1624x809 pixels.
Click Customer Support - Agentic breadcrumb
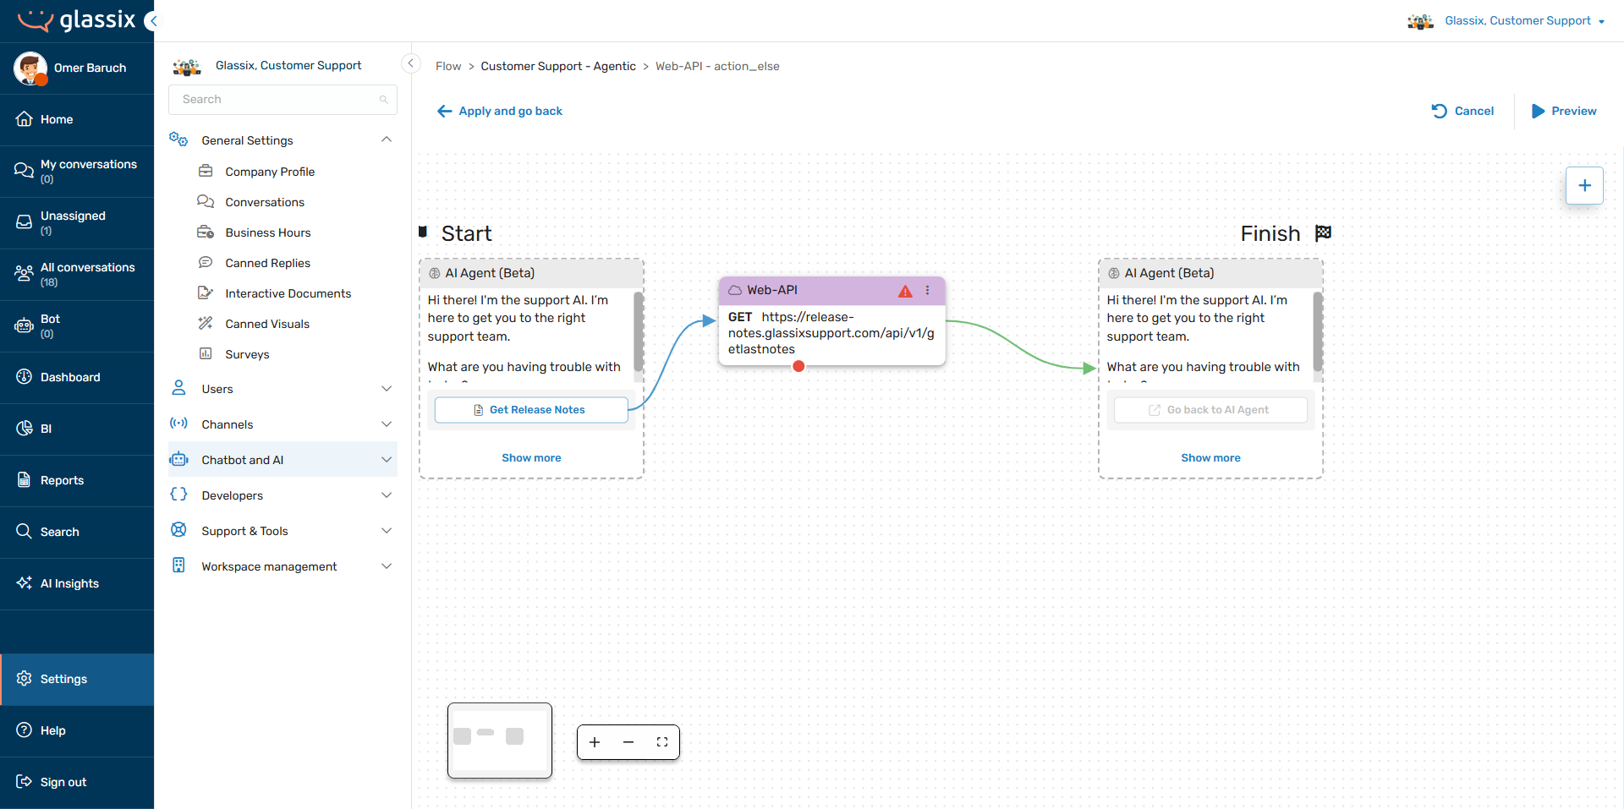558,66
